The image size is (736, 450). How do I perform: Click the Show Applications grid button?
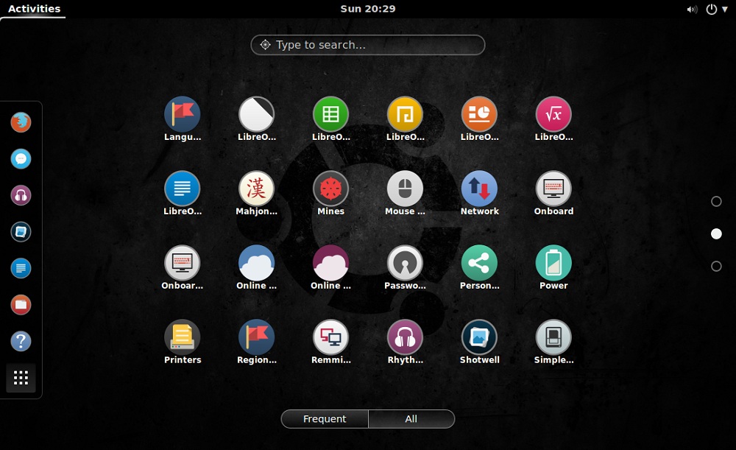[21, 378]
